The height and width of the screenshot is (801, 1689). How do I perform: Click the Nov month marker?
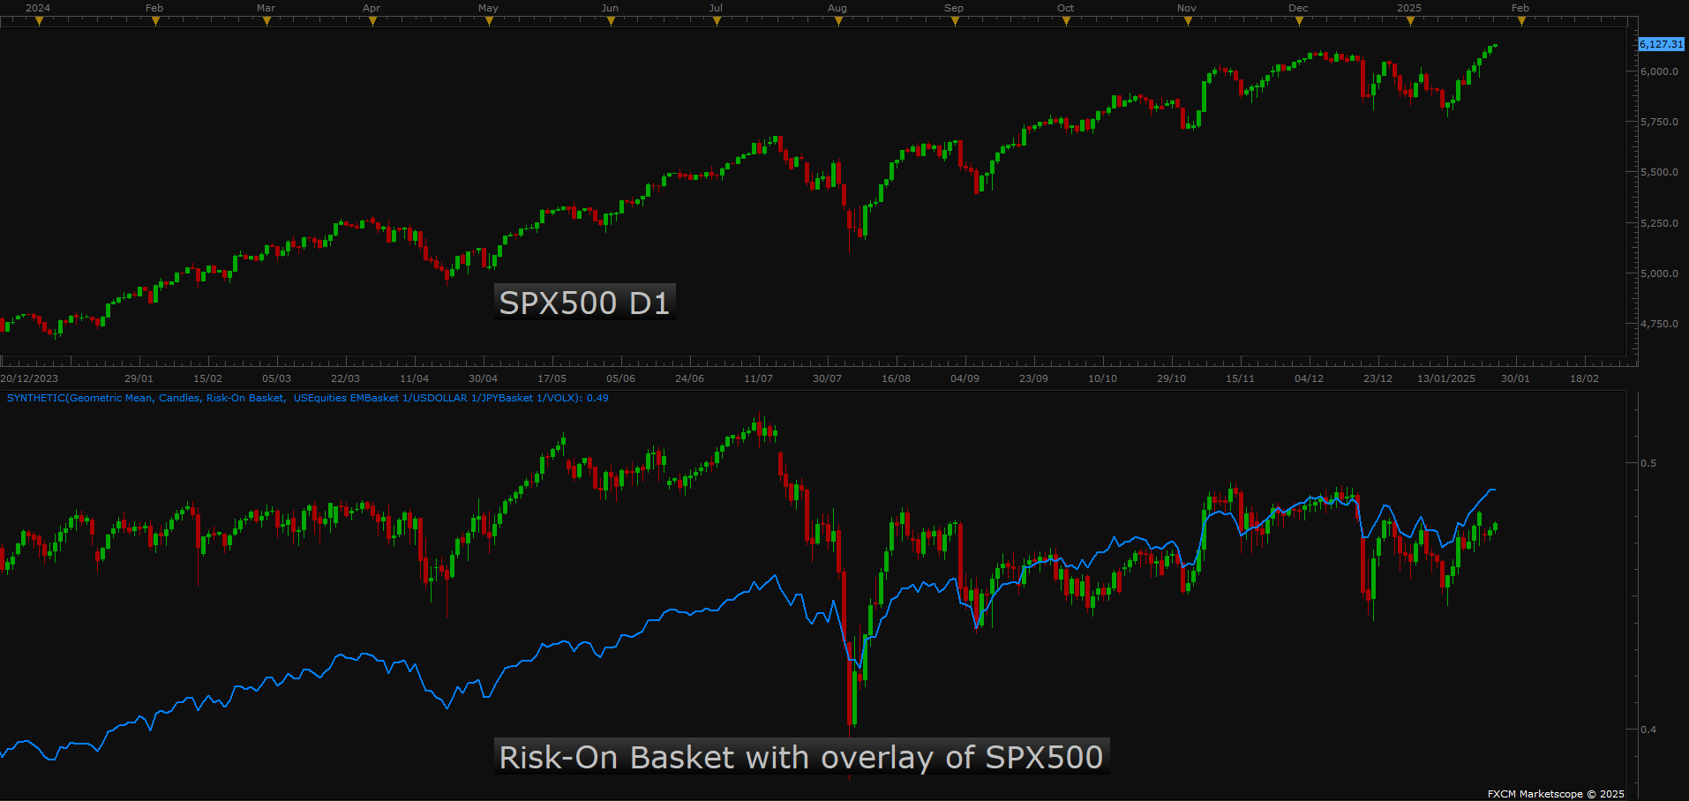pyautogui.click(x=1188, y=21)
